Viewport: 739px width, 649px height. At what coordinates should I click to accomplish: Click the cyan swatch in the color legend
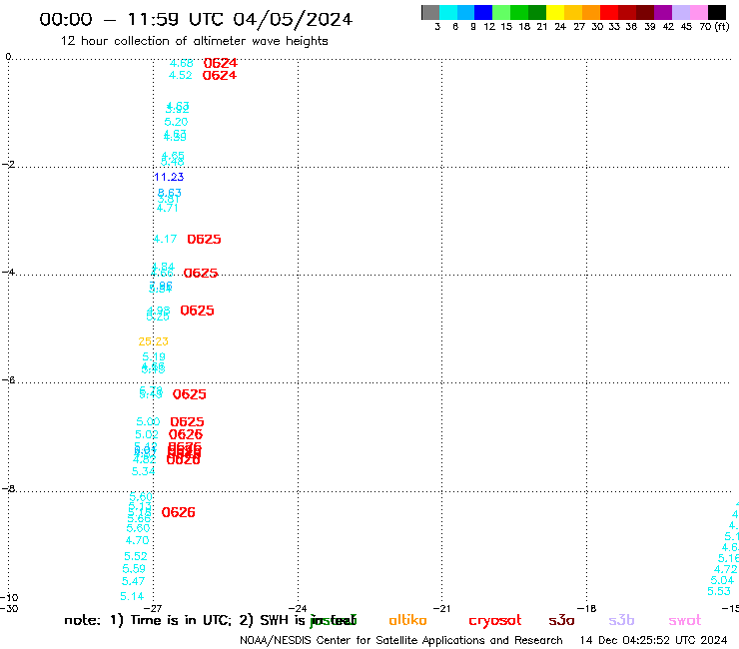[447, 12]
